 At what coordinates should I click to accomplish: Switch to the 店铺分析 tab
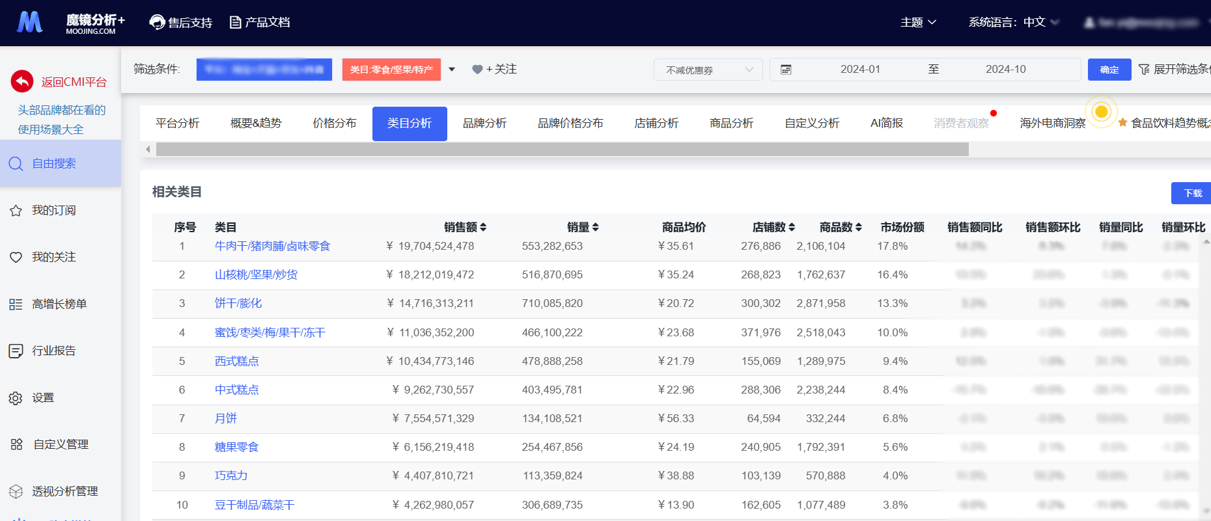656,123
